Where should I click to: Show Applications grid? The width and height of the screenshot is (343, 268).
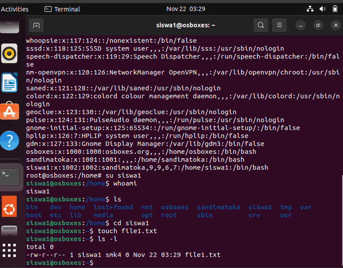pyautogui.click(x=9, y=250)
